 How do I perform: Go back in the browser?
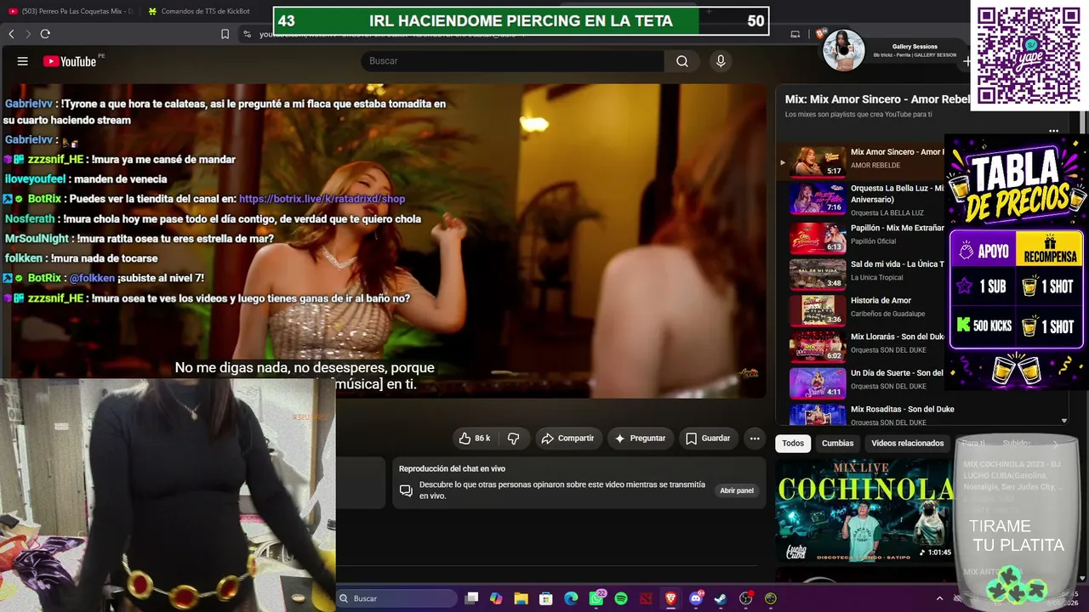coord(11,34)
